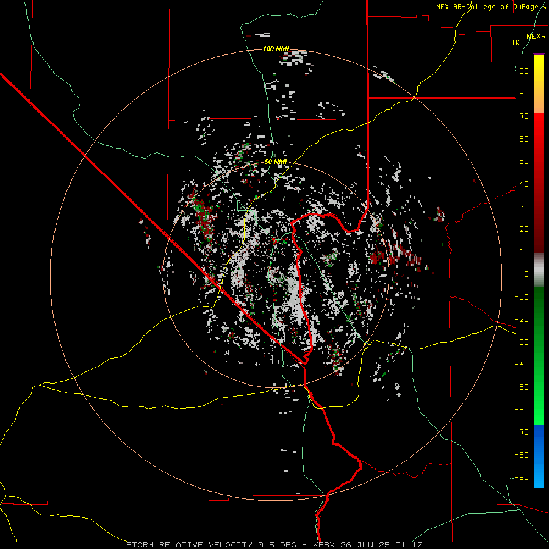Click the blue bottom segment of color bar
Viewport: 549px width, 549px height.
coord(539,456)
